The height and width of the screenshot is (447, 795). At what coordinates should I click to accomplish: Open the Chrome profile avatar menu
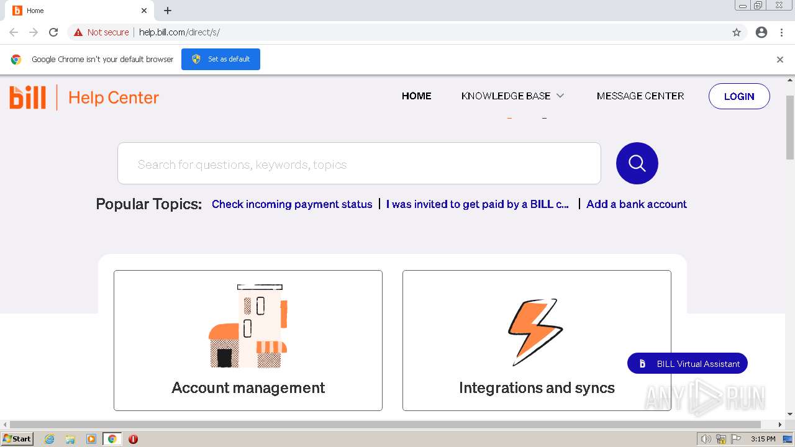(x=761, y=32)
